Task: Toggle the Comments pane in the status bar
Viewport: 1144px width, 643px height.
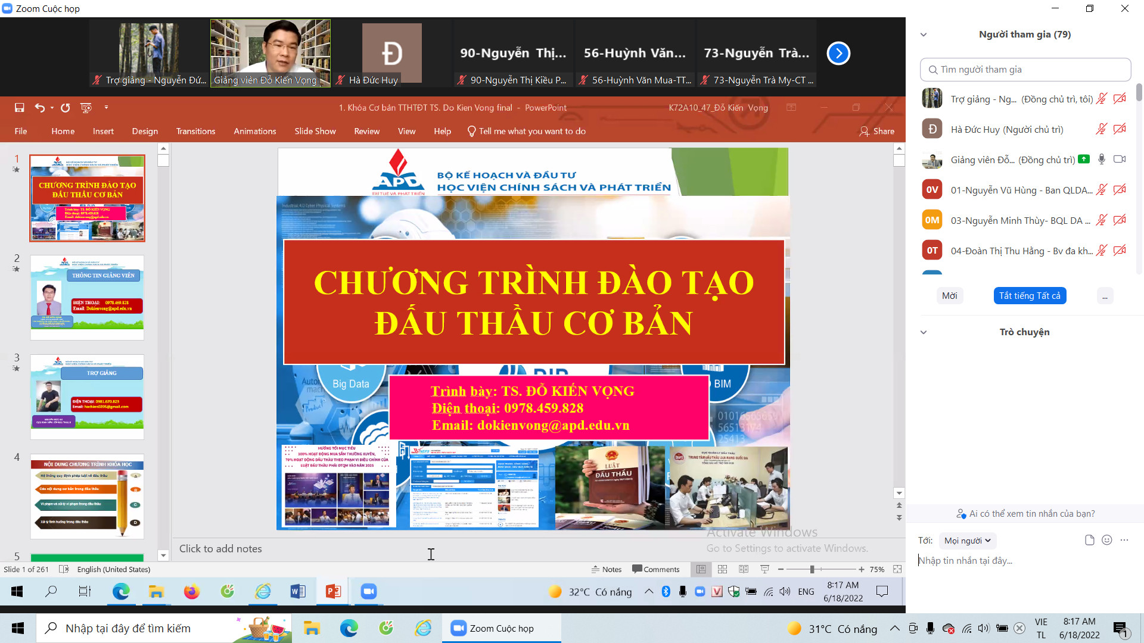Action: click(655, 569)
